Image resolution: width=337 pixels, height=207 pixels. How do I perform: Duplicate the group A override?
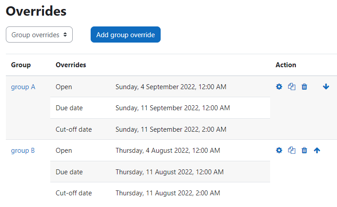point(292,86)
